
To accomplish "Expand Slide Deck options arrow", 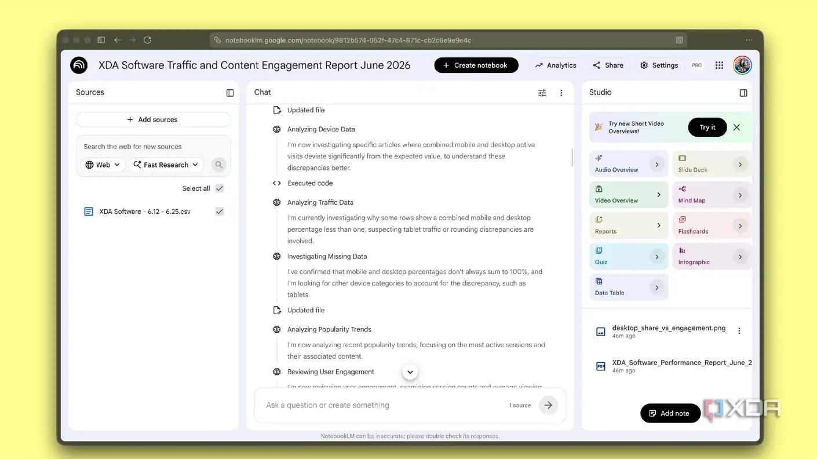I will 740,165.
